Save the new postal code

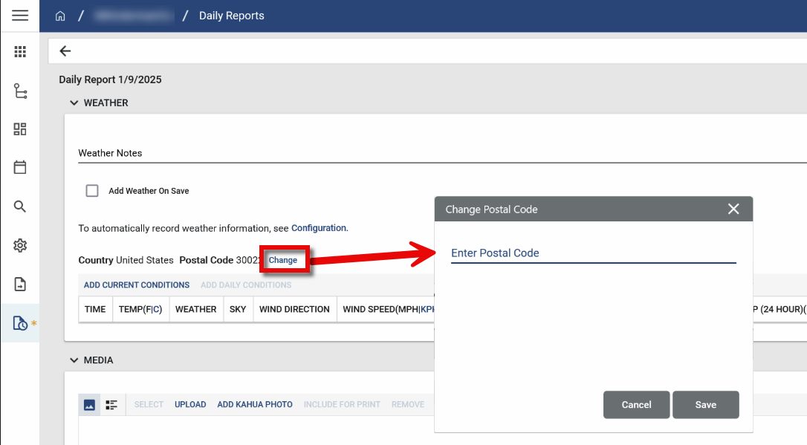[x=705, y=405]
